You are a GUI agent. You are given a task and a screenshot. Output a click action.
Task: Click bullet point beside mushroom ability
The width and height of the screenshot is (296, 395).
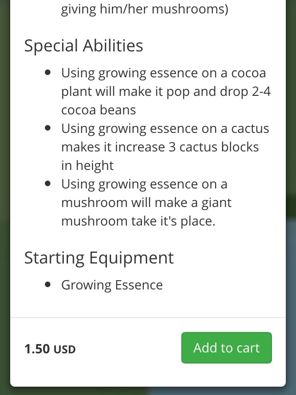[48, 184]
